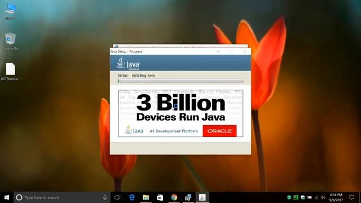This screenshot has width=361, height=203.
Task: Click the 8:34 PM clock and date
Action: click(336, 197)
